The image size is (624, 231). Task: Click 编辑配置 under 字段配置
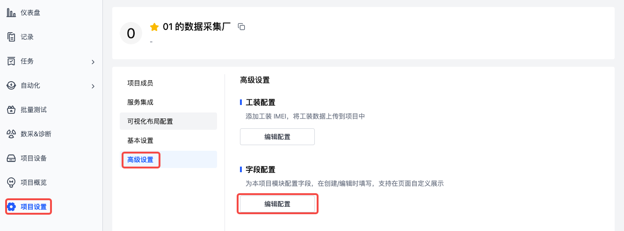pos(277,204)
